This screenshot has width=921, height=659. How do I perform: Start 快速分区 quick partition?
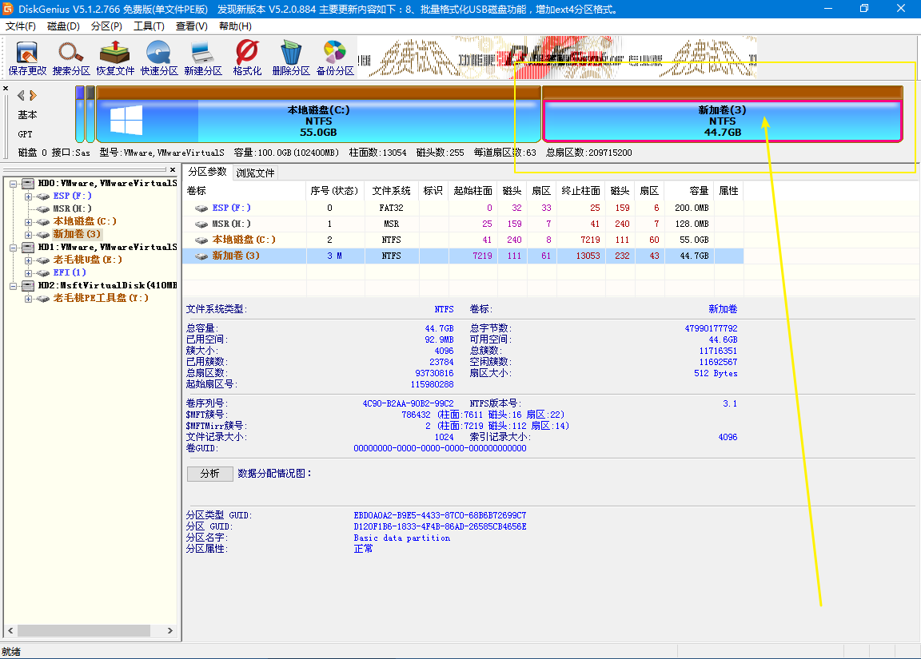(159, 58)
